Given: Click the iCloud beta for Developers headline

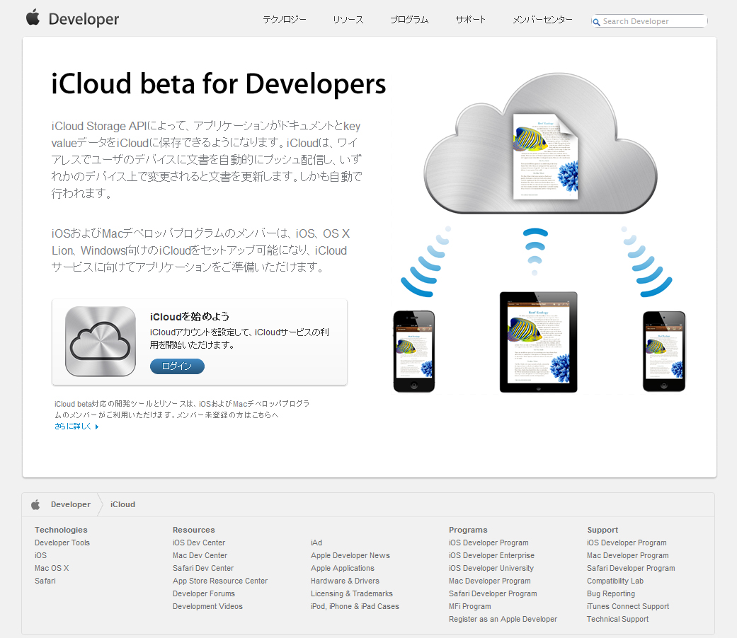Looking at the screenshot, I should (x=219, y=84).
